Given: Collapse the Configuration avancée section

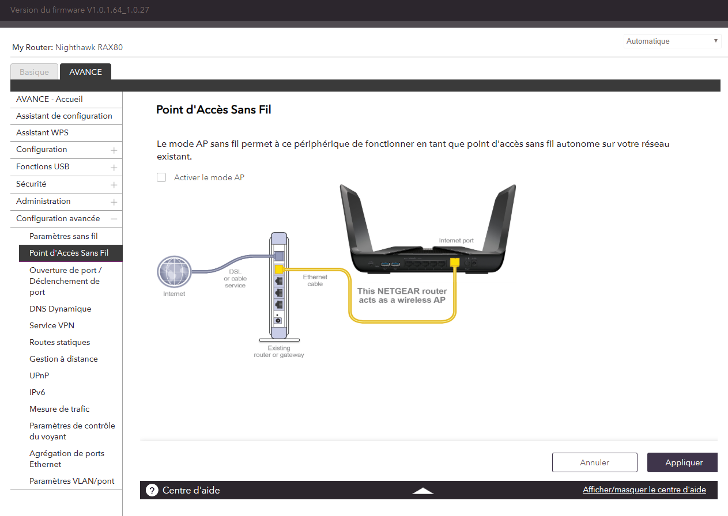Looking at the screenshot, I should (114, 219).
